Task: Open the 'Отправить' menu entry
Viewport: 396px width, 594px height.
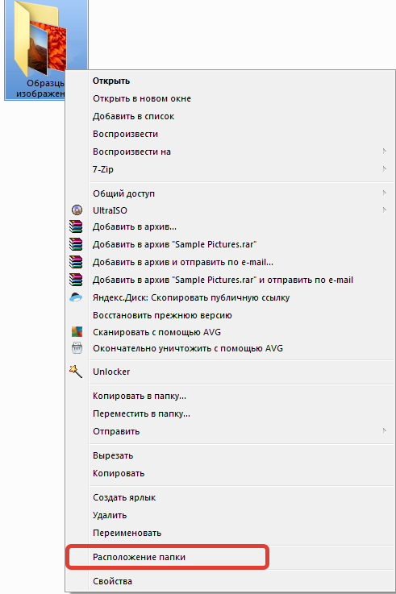Action: [230, 431]
